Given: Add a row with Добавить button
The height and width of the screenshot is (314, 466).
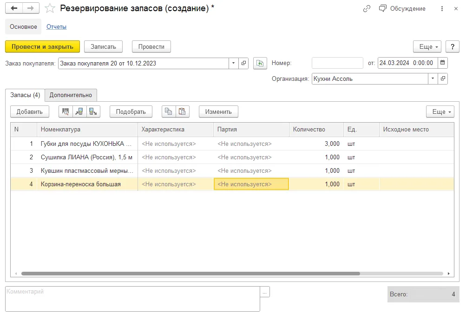Looking at the screenshot, I should pyautogui.click(x=29, y=111).
